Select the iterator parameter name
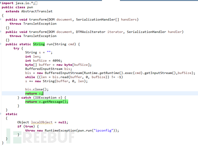The width and height of the screenshot is (198, 146). click(115, 32)
